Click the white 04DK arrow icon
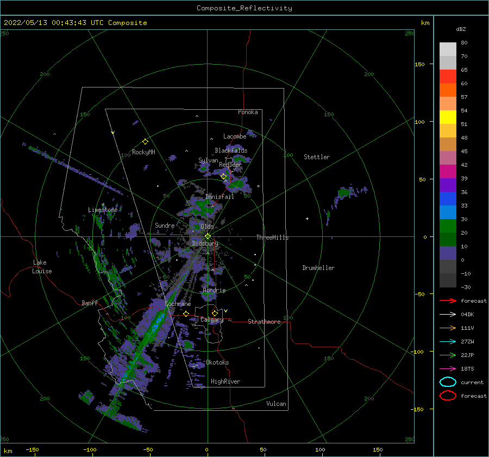 click(448, 315)
